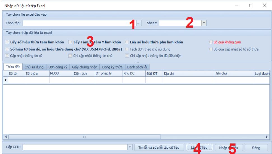Viewport: 272px width, 154px height.
Task: Sort by the MDSD column header
Action: pyautogui.click(x=61, y=74)
